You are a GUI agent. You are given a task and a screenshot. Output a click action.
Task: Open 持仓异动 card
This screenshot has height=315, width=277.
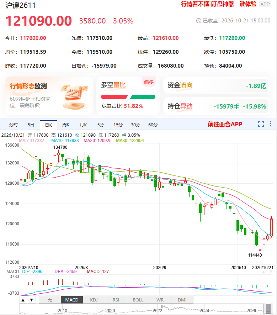coord(217,106)
